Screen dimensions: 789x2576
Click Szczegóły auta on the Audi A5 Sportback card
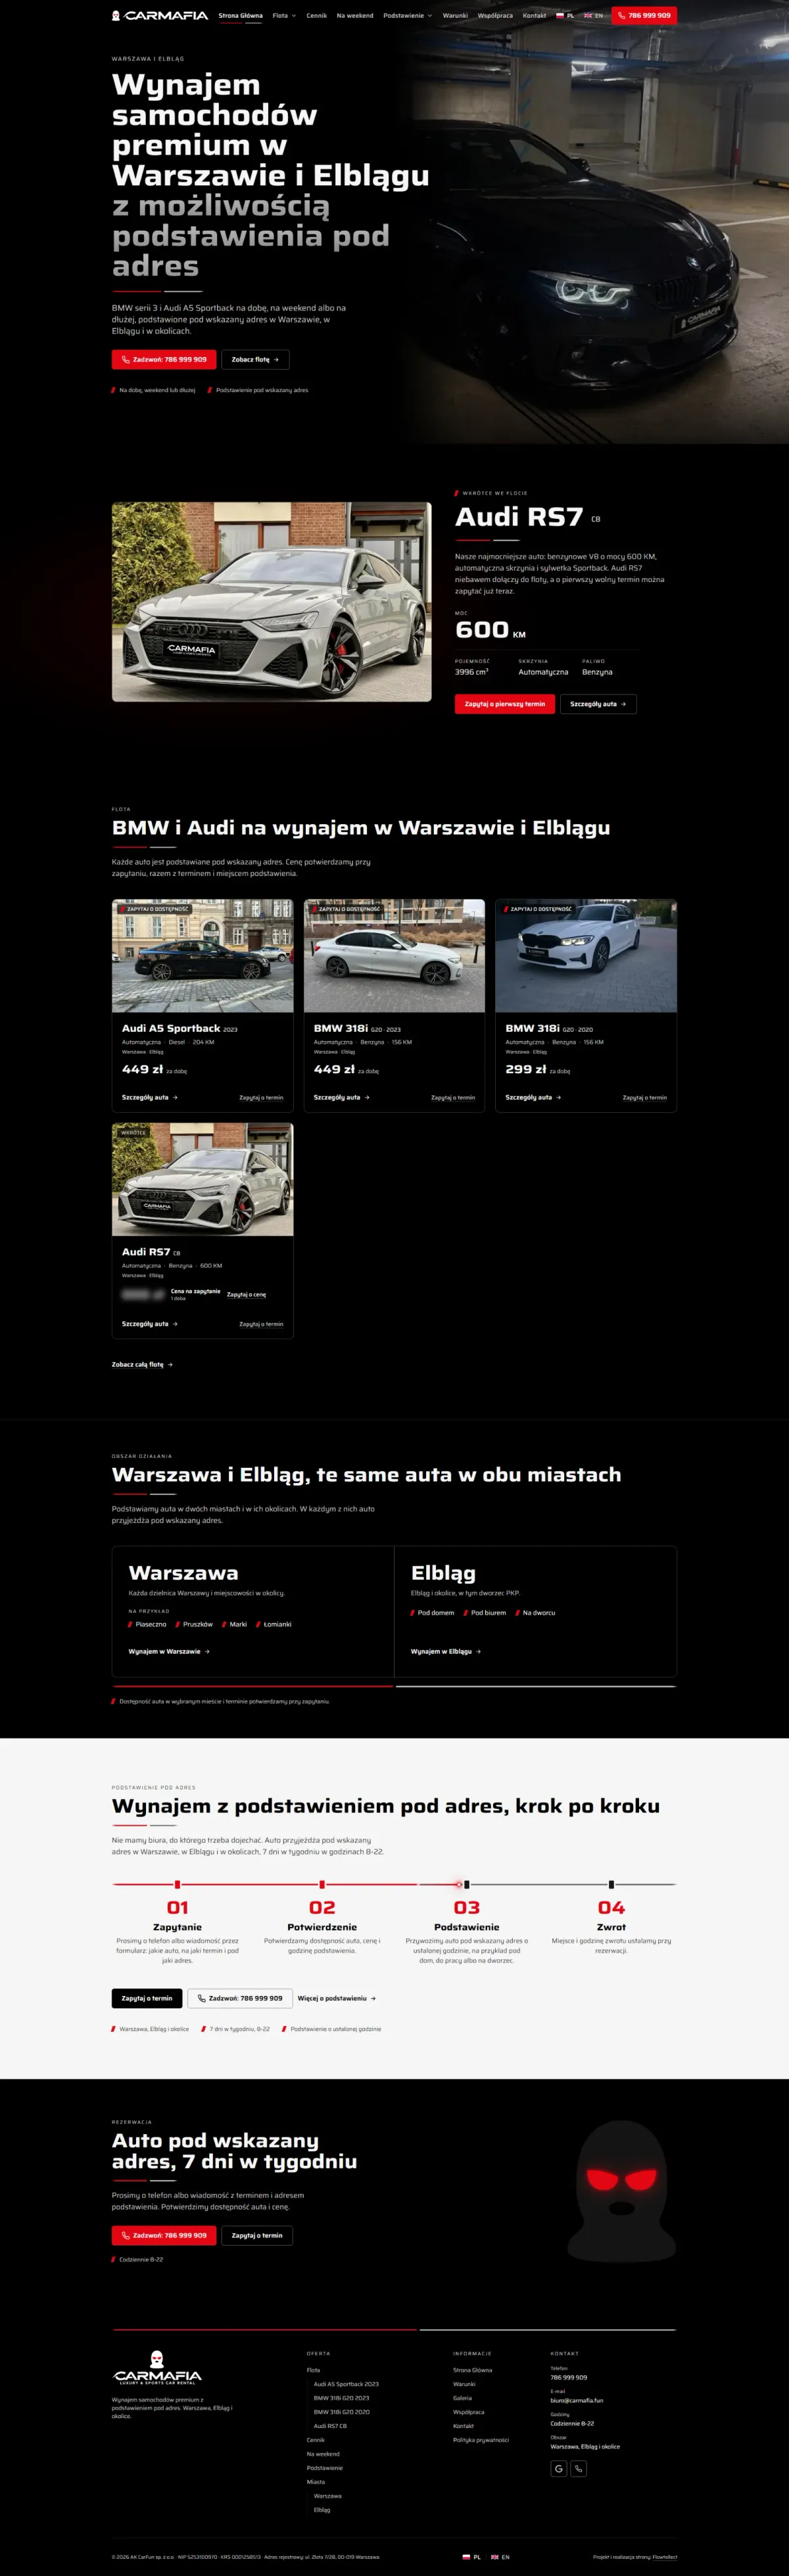click(x=150, y=1097)
